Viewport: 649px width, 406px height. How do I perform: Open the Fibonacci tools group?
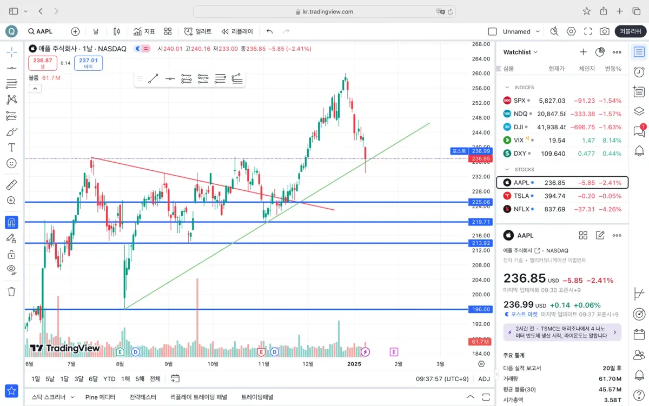(x=11, y=84)
